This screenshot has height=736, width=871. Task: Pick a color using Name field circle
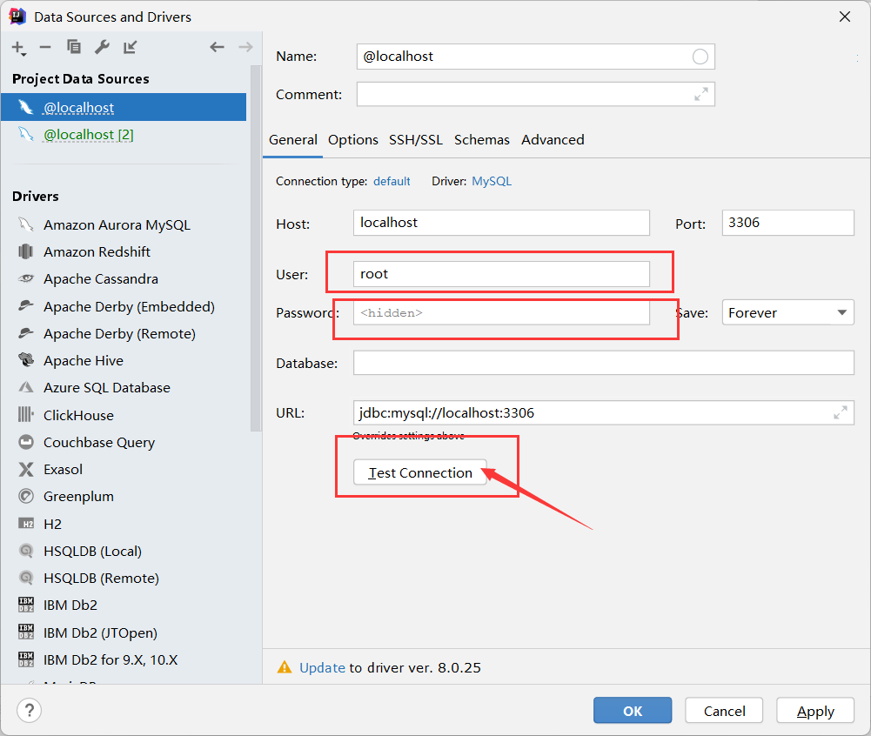[700, 57]
